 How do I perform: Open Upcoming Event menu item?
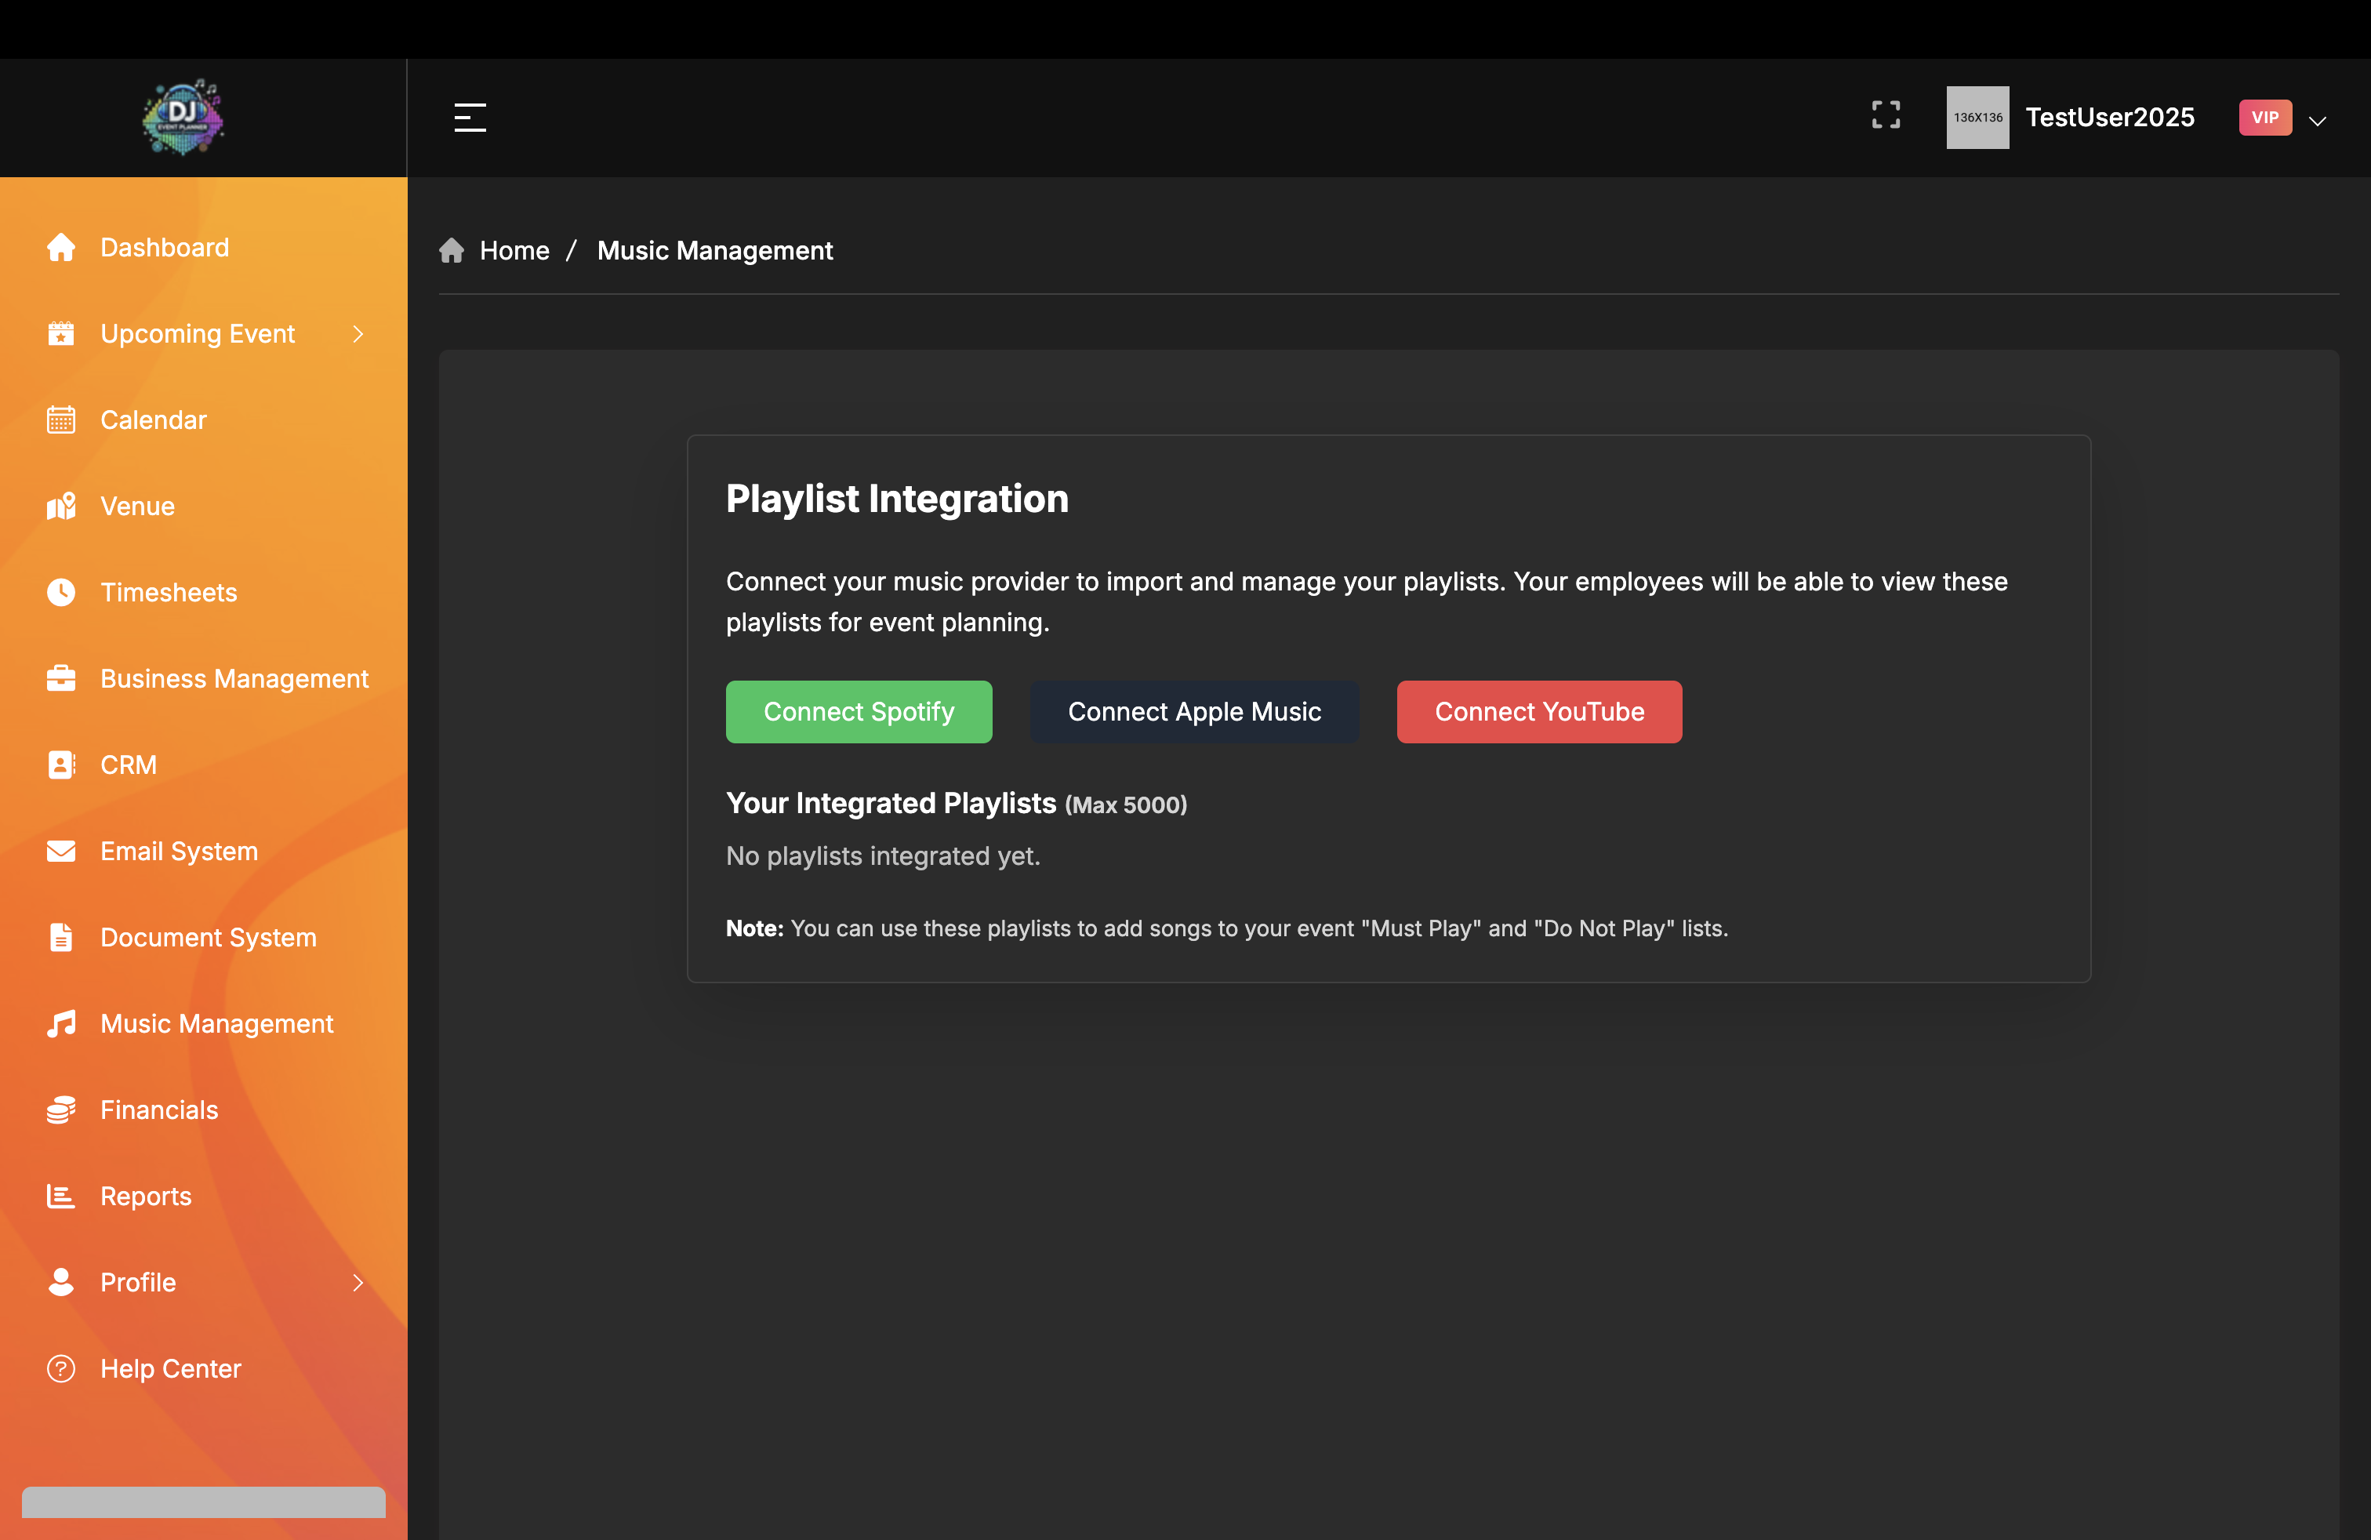tap(198, 334)
